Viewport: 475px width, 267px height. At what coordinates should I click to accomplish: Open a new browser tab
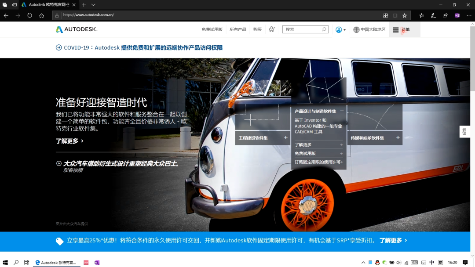pyautogui.click(x=84, y=5)
